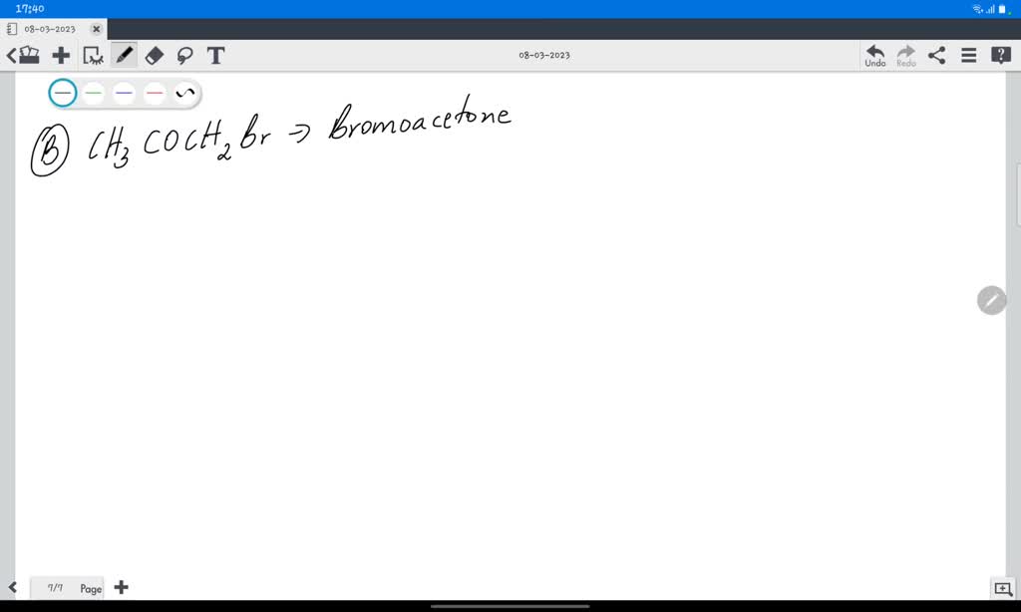This screenshot has width=1021, height=612.
Task: Select the Pen tool in the toolbar
Action: [124, 55]
